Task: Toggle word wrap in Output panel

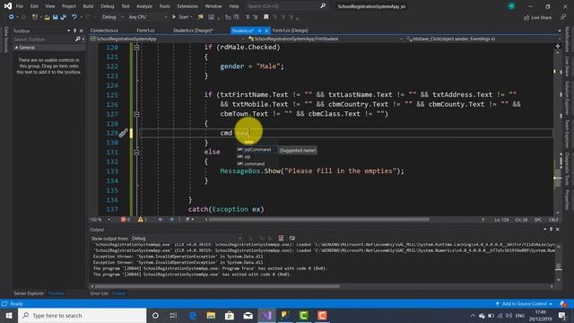Action: coord(292,239)
